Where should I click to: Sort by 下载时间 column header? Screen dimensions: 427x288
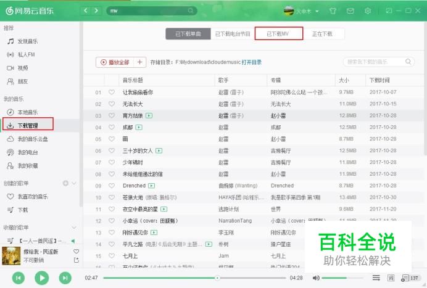pos(379,80)
